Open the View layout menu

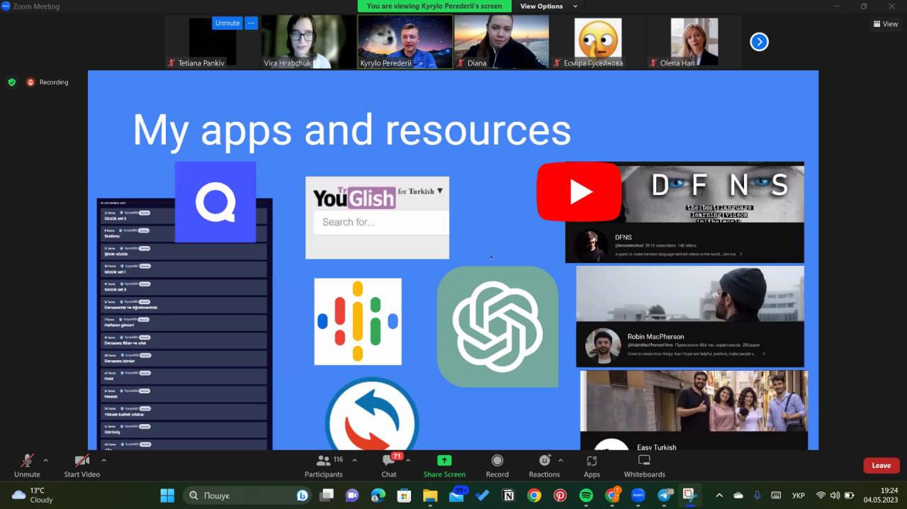885,24
